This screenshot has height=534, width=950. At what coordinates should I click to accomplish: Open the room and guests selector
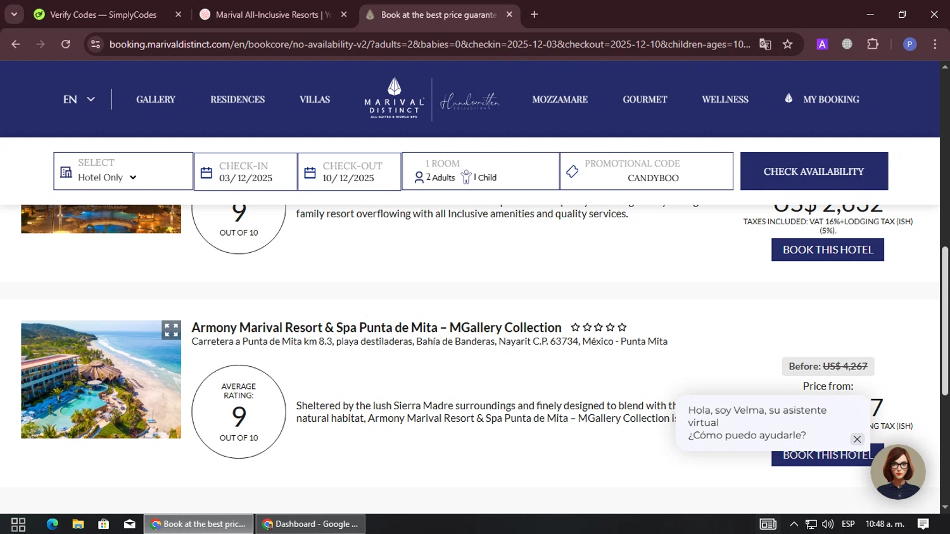[x=481, y=171]
